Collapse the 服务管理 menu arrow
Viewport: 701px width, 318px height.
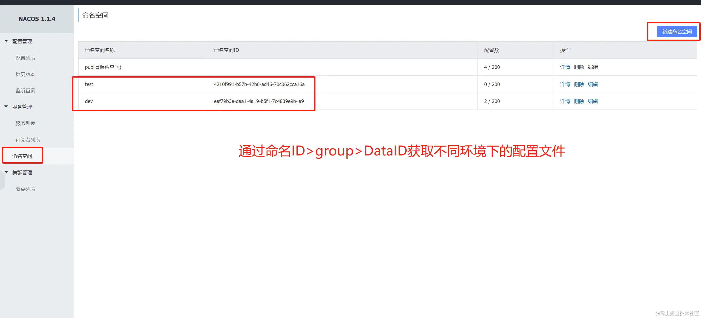point(6,107)
